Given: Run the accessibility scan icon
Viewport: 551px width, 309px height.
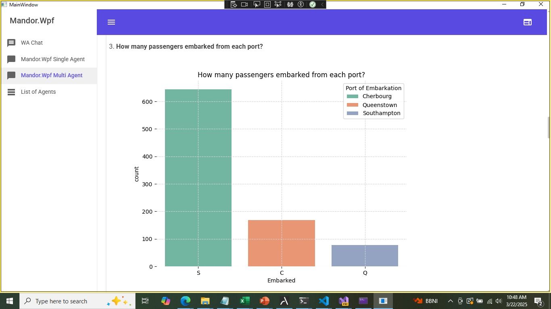Looking at the screenshot, I should tap(301, 4).
